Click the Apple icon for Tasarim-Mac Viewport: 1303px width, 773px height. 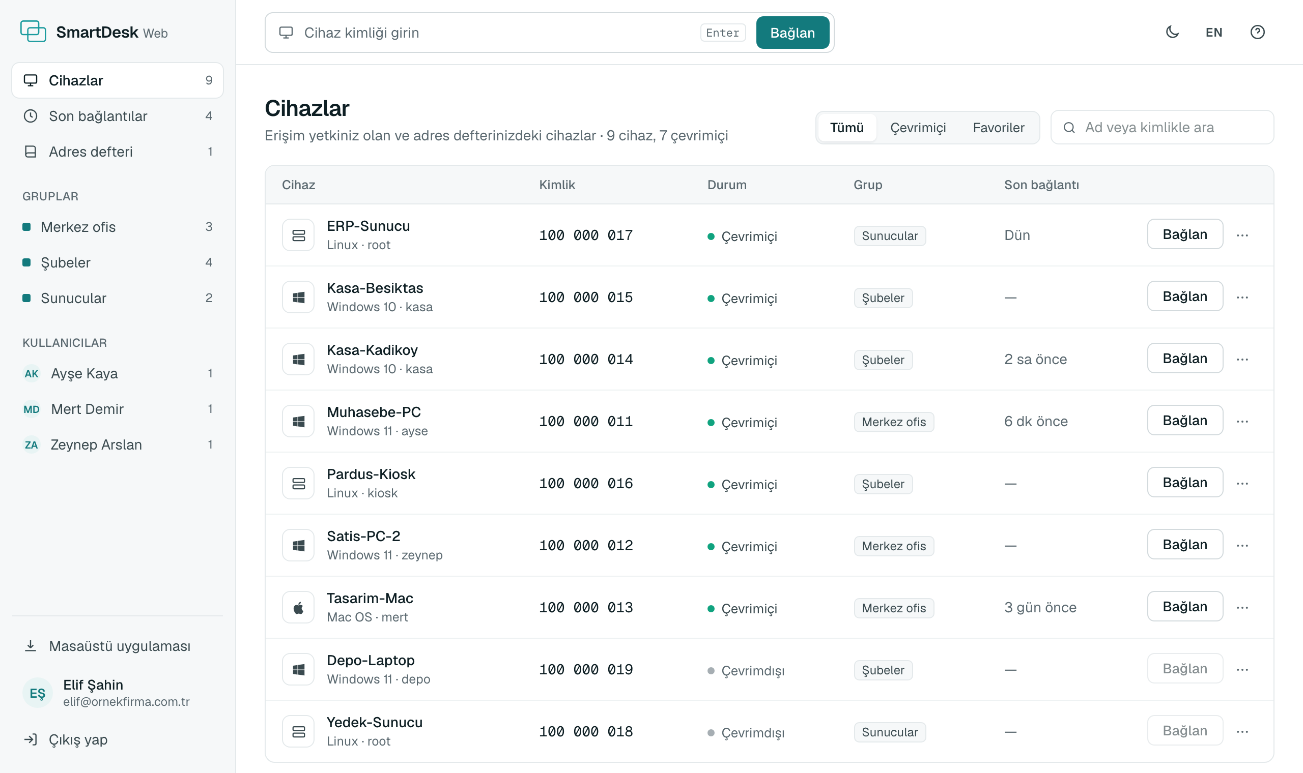pyautogui.click(x=298, y=607)
